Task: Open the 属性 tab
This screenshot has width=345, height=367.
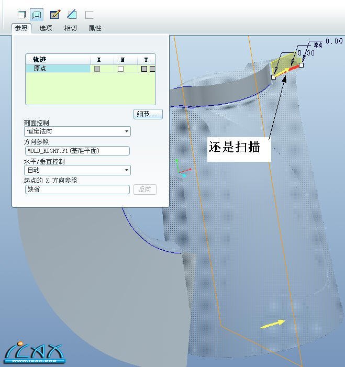Action: [95, 28]
